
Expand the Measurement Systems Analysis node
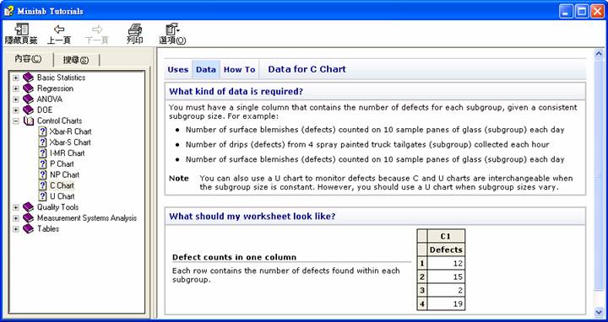(15, 218)
